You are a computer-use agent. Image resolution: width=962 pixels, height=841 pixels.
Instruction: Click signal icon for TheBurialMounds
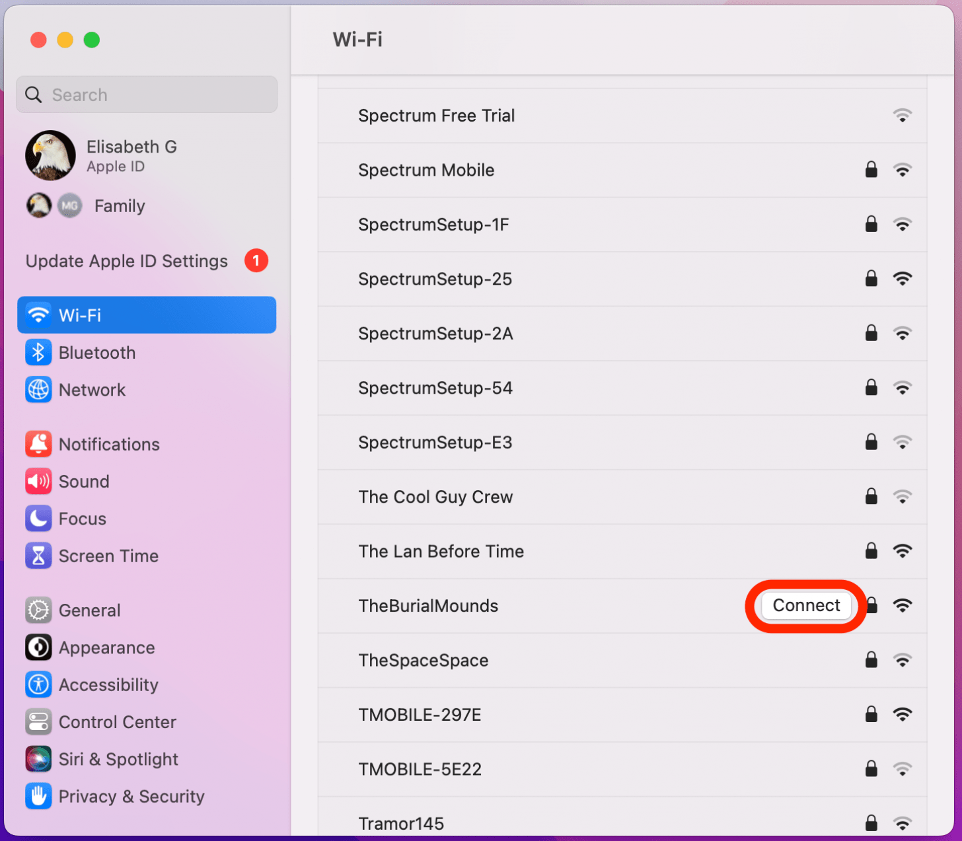pos(903,605)
